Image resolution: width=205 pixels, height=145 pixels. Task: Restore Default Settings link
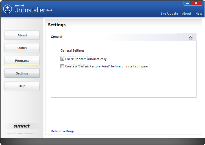coord(62,131)
